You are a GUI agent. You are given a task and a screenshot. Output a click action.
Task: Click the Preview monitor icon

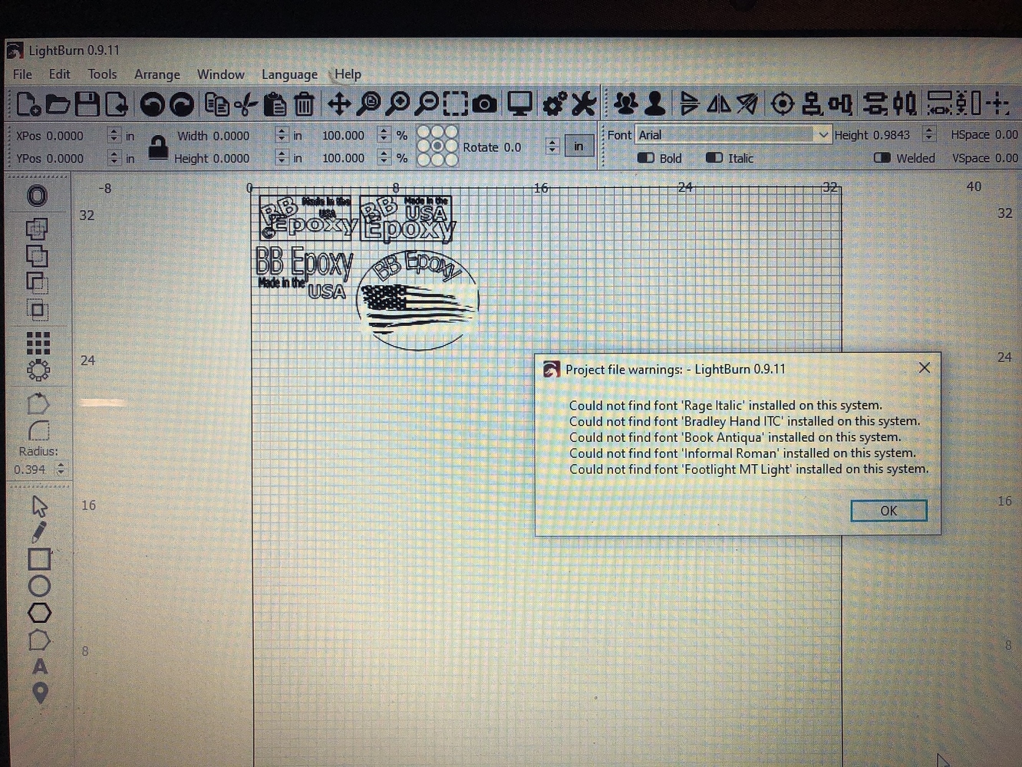pos(520,104)
